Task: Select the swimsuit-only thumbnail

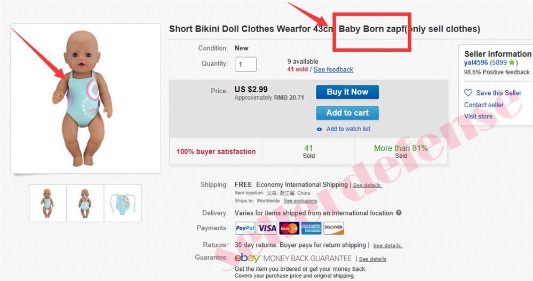Action: pyautogui.click(x=123, y=203)
